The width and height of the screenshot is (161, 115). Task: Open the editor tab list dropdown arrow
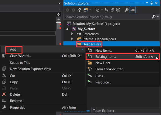click(59, 3)
